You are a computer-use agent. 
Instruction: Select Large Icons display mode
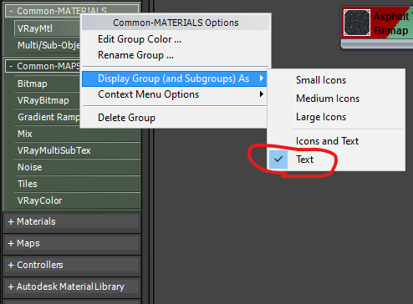click(336, 117)
